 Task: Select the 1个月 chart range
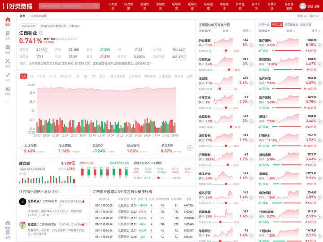[41, 76]
